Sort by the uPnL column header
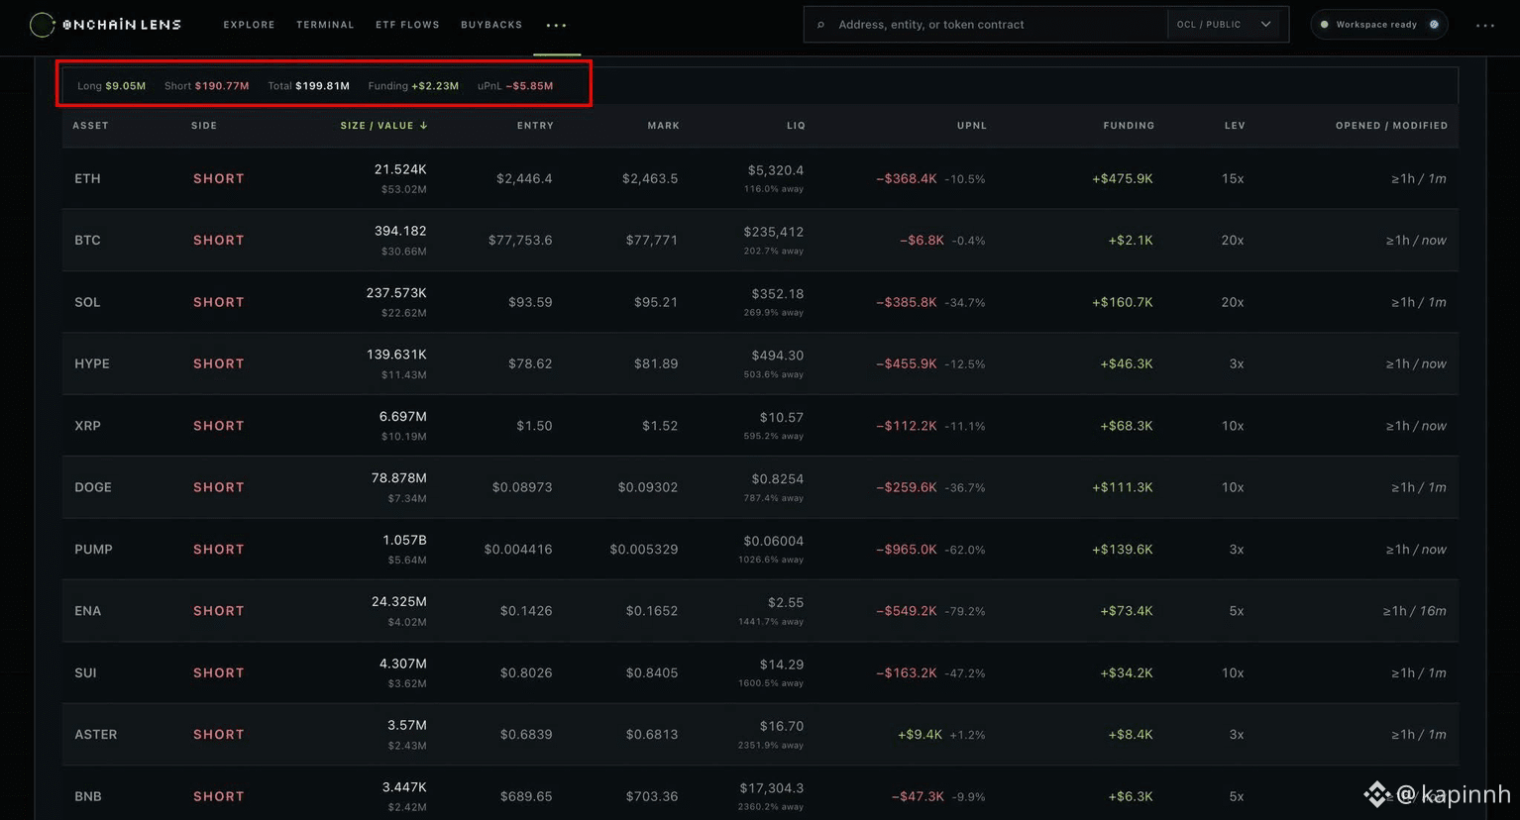This screenshot has height=820, width=1520. coord(972,126)
